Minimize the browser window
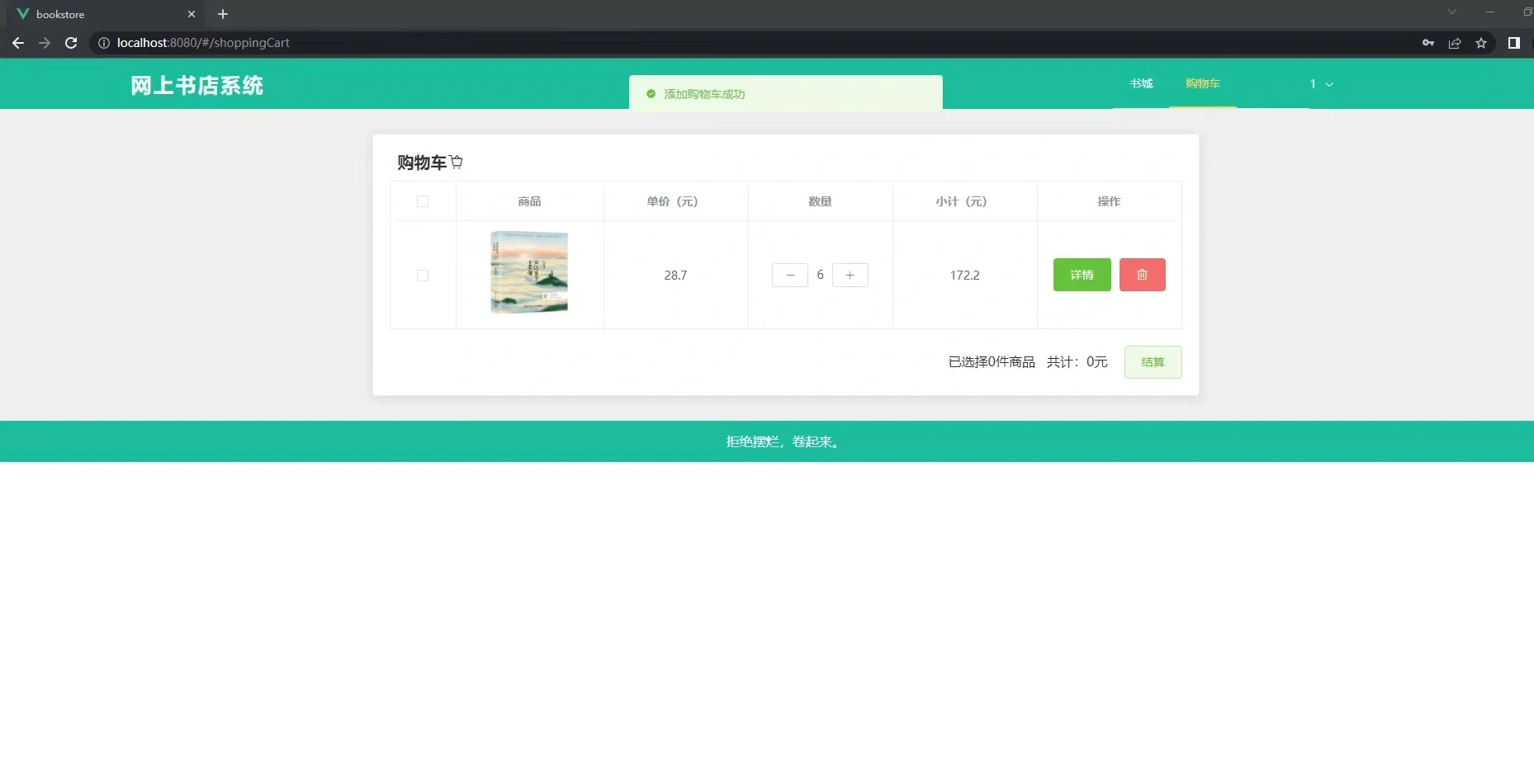The image size is (1534, 759). pos(1490,12)
